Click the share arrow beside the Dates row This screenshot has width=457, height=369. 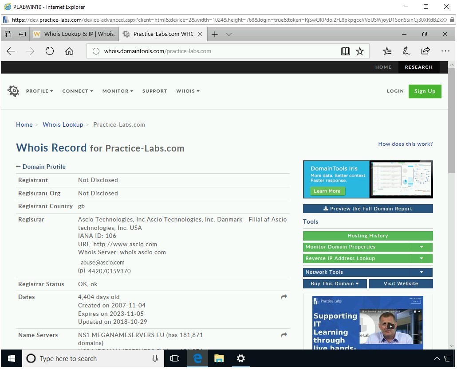pyautogui.click(x=284, y=297)
